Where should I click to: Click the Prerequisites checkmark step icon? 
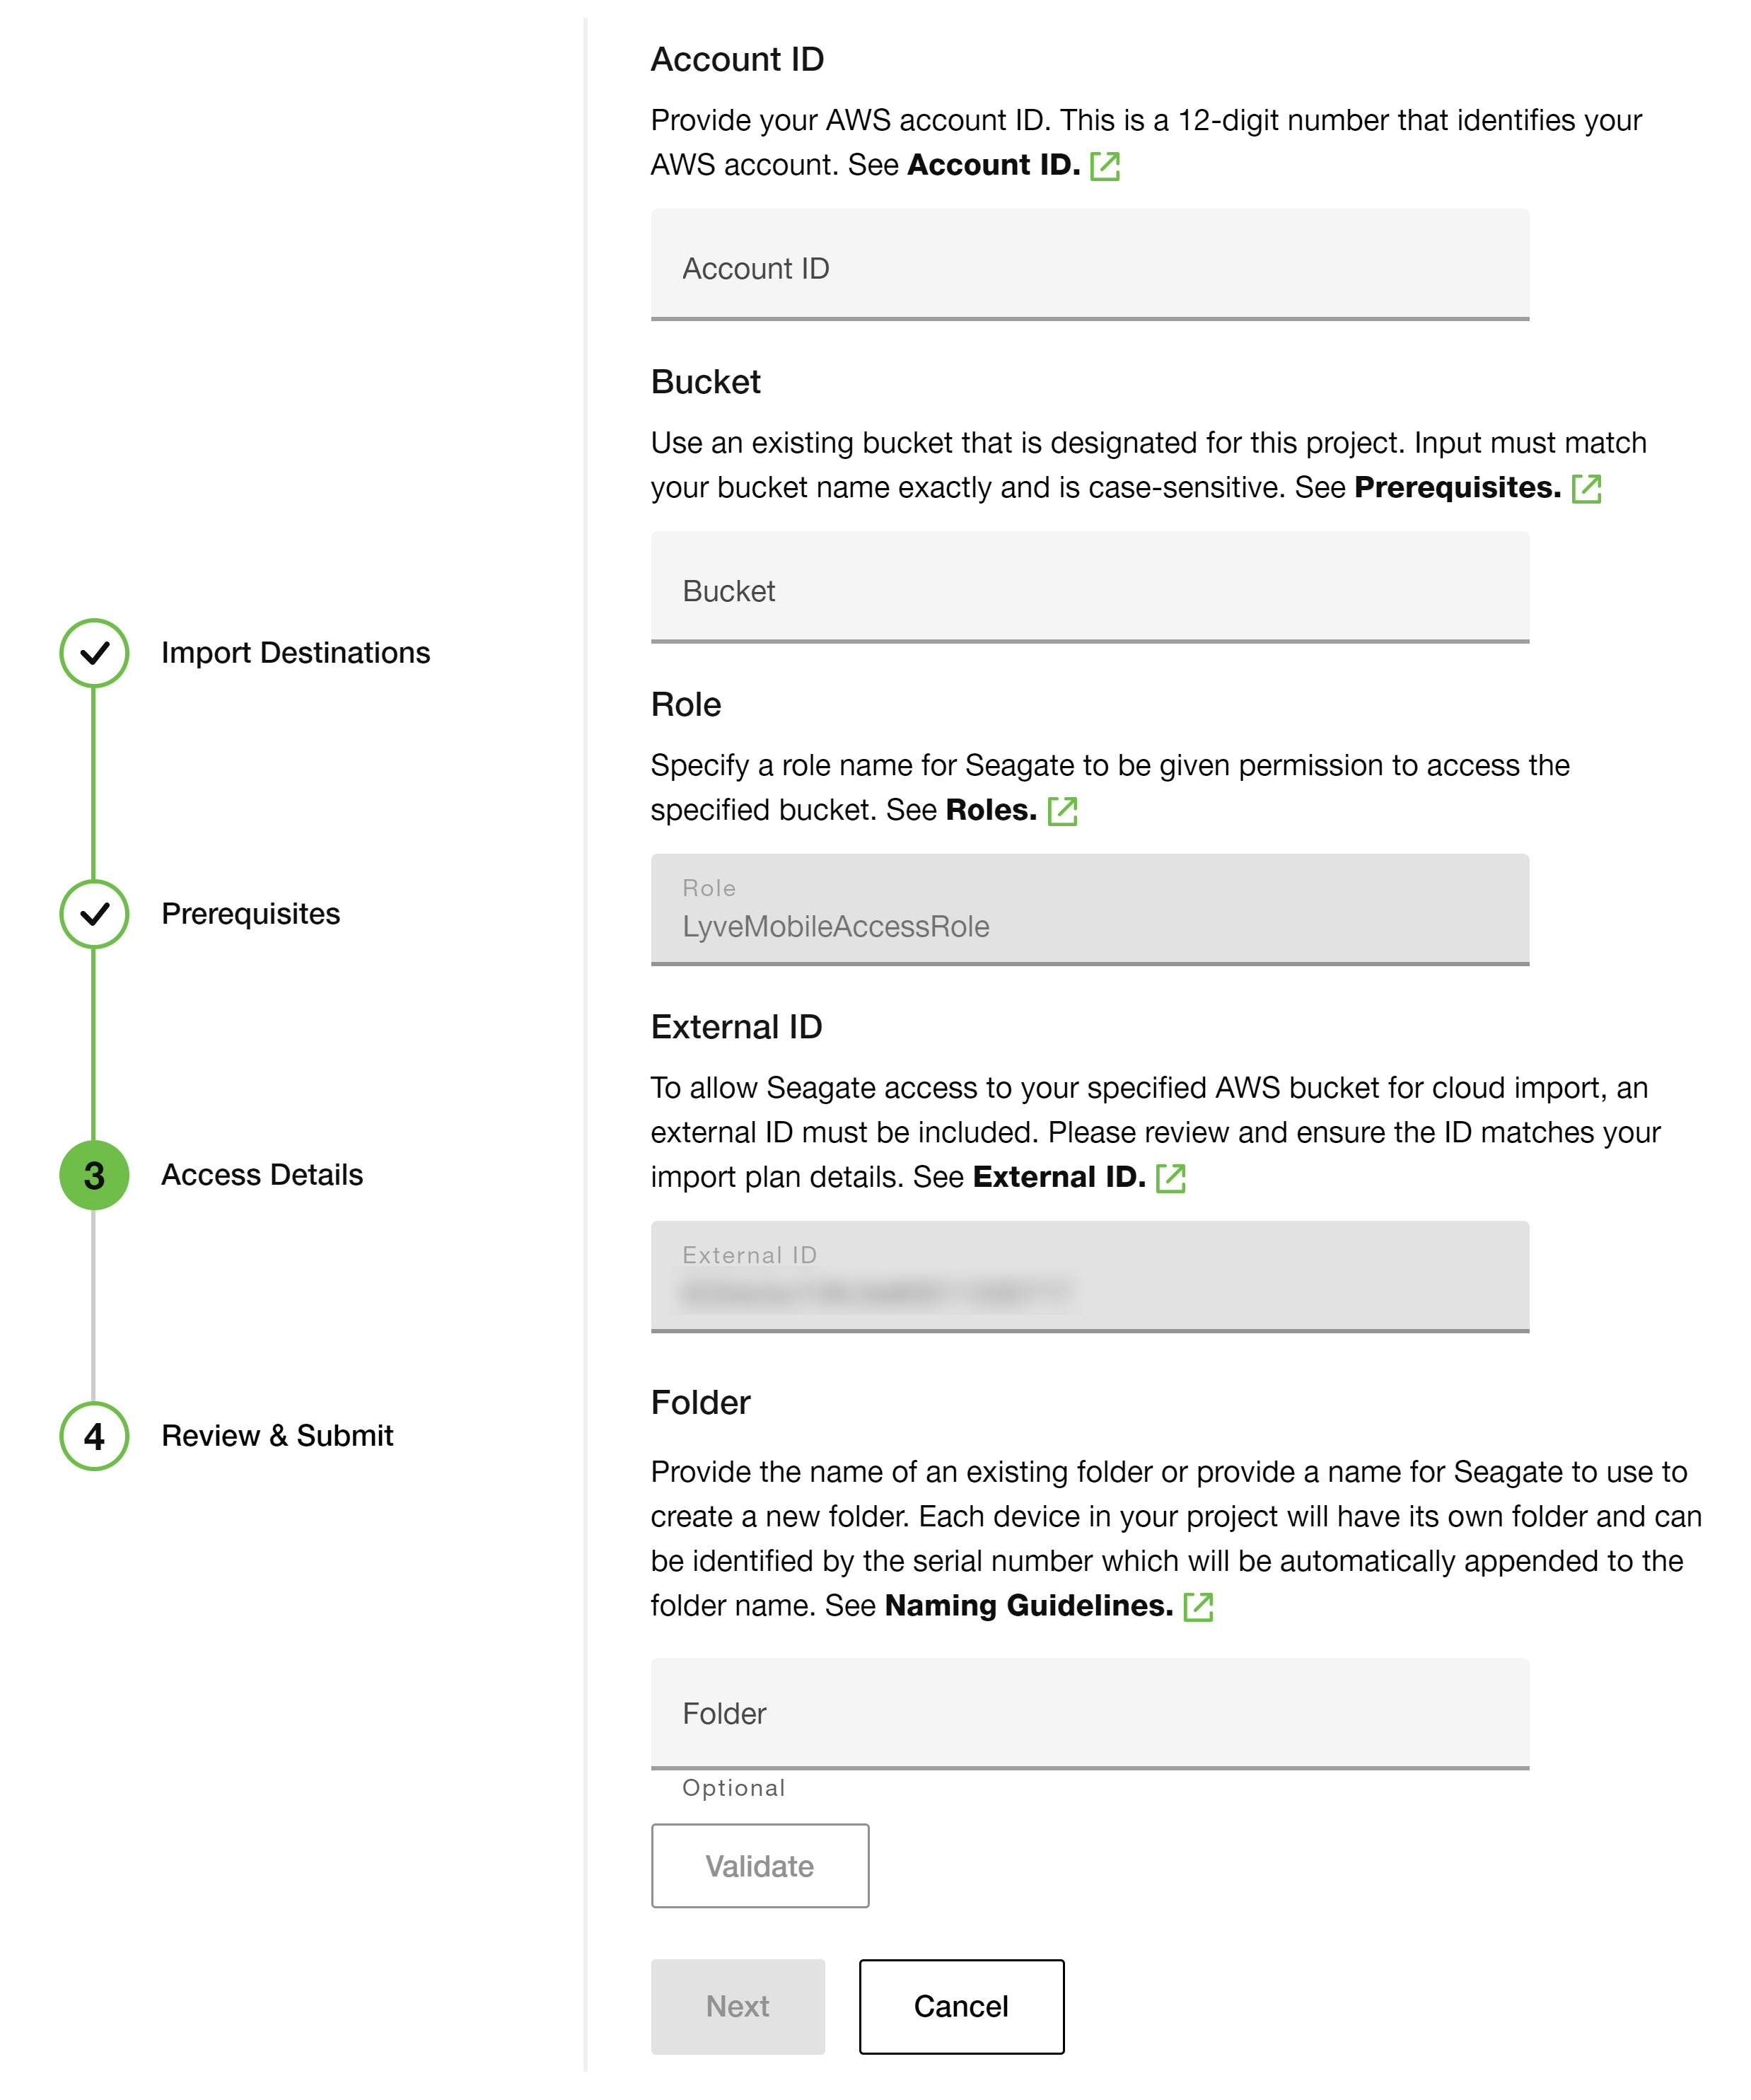pos(94,914)
